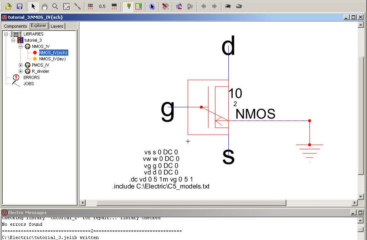Image resolution: width=367 pixels, height=240 pixels.
Task: Click the open-eye show contents icon
Action: tap(228, 6)
